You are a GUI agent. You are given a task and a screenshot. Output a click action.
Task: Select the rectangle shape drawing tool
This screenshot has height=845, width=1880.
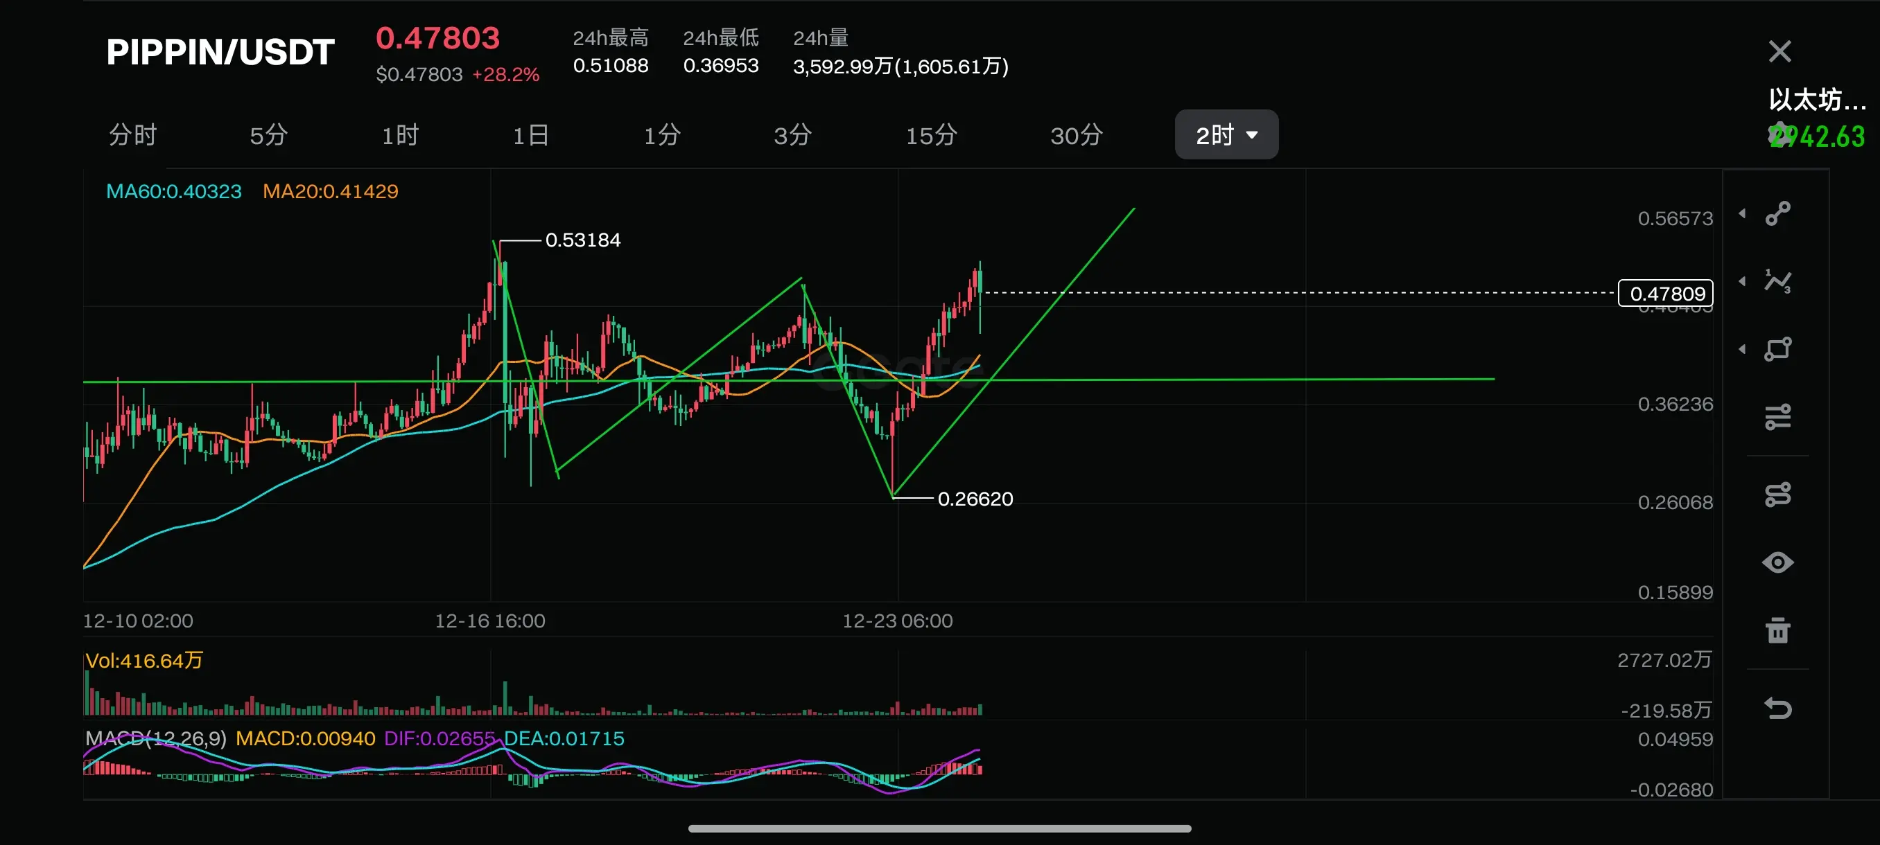1777,349
